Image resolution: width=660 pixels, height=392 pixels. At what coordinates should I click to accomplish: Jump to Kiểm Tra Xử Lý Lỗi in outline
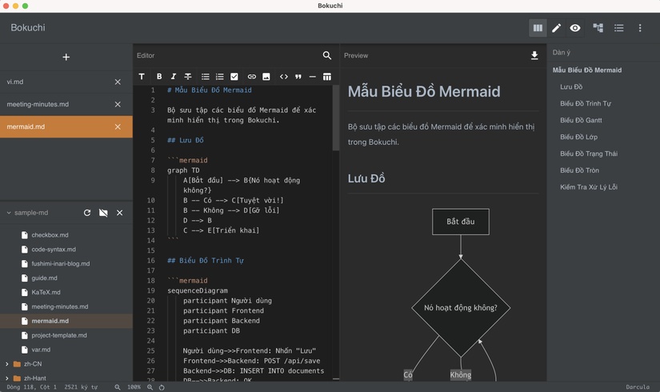(x=589, y=187)
